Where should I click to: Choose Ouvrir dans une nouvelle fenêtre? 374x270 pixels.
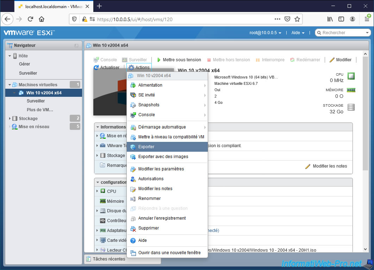(x=167, y=253)
